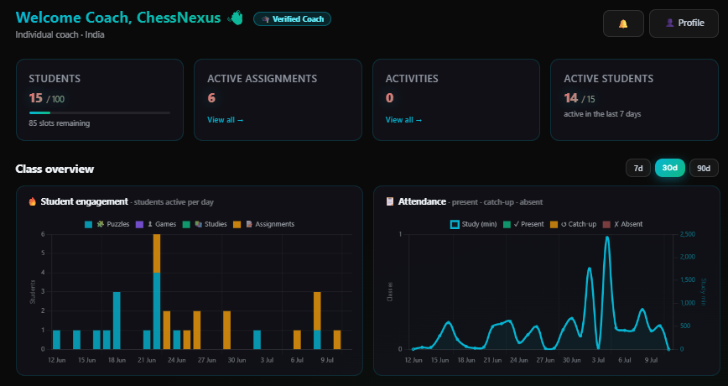Toggle the Absent legend swatch
This screenshot has height=386, width=728.
606,224
